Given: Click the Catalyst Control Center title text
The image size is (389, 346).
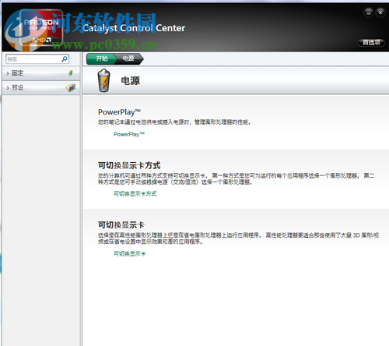Looking at the screenshot, I should click(134, 28).
